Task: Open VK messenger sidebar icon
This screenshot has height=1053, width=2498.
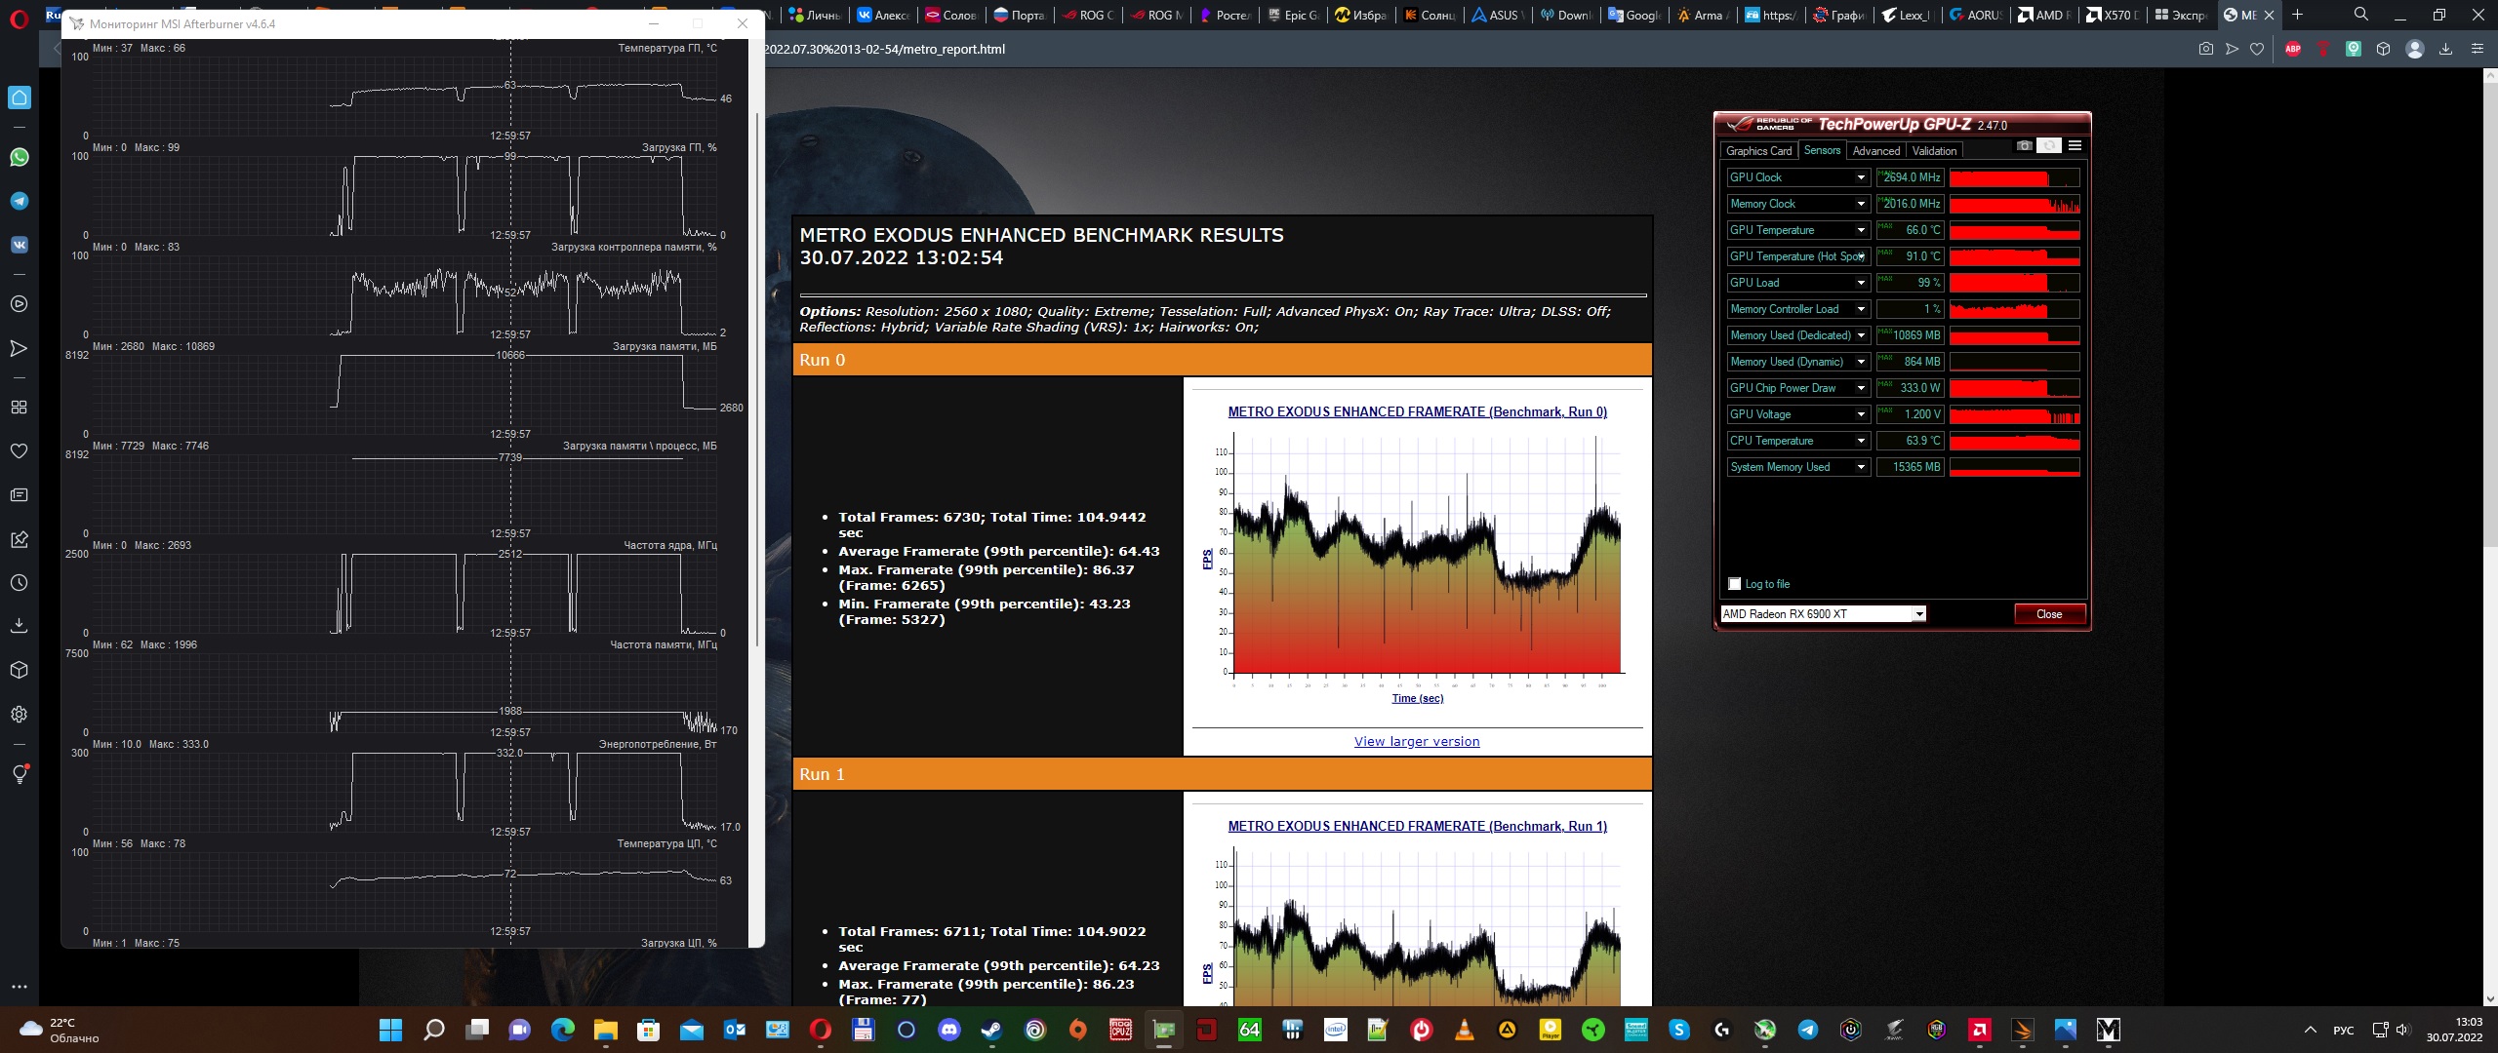Action: click(19, 245)
